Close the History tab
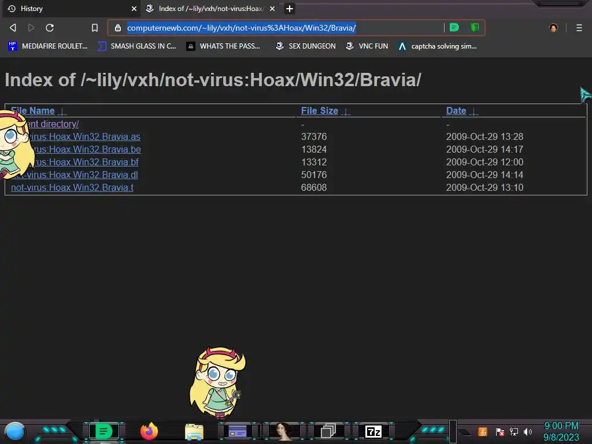 click(134, 9)
